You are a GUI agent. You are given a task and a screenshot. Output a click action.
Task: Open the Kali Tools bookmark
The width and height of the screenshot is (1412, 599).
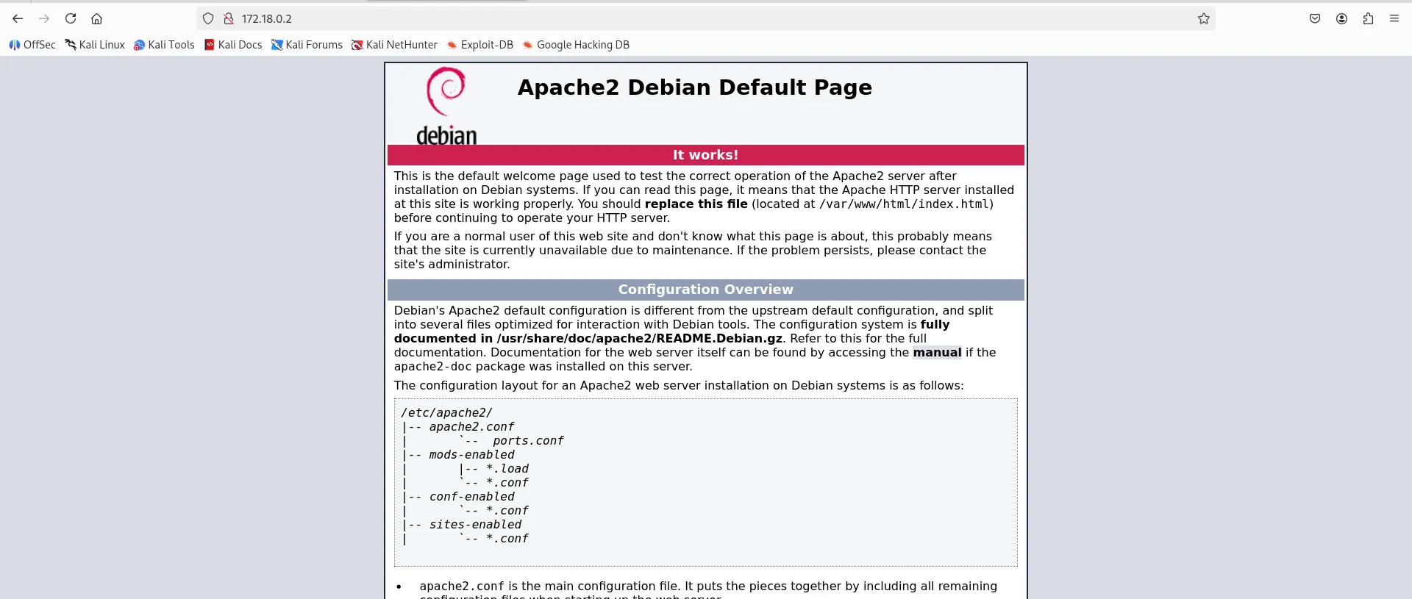(164, 45)
